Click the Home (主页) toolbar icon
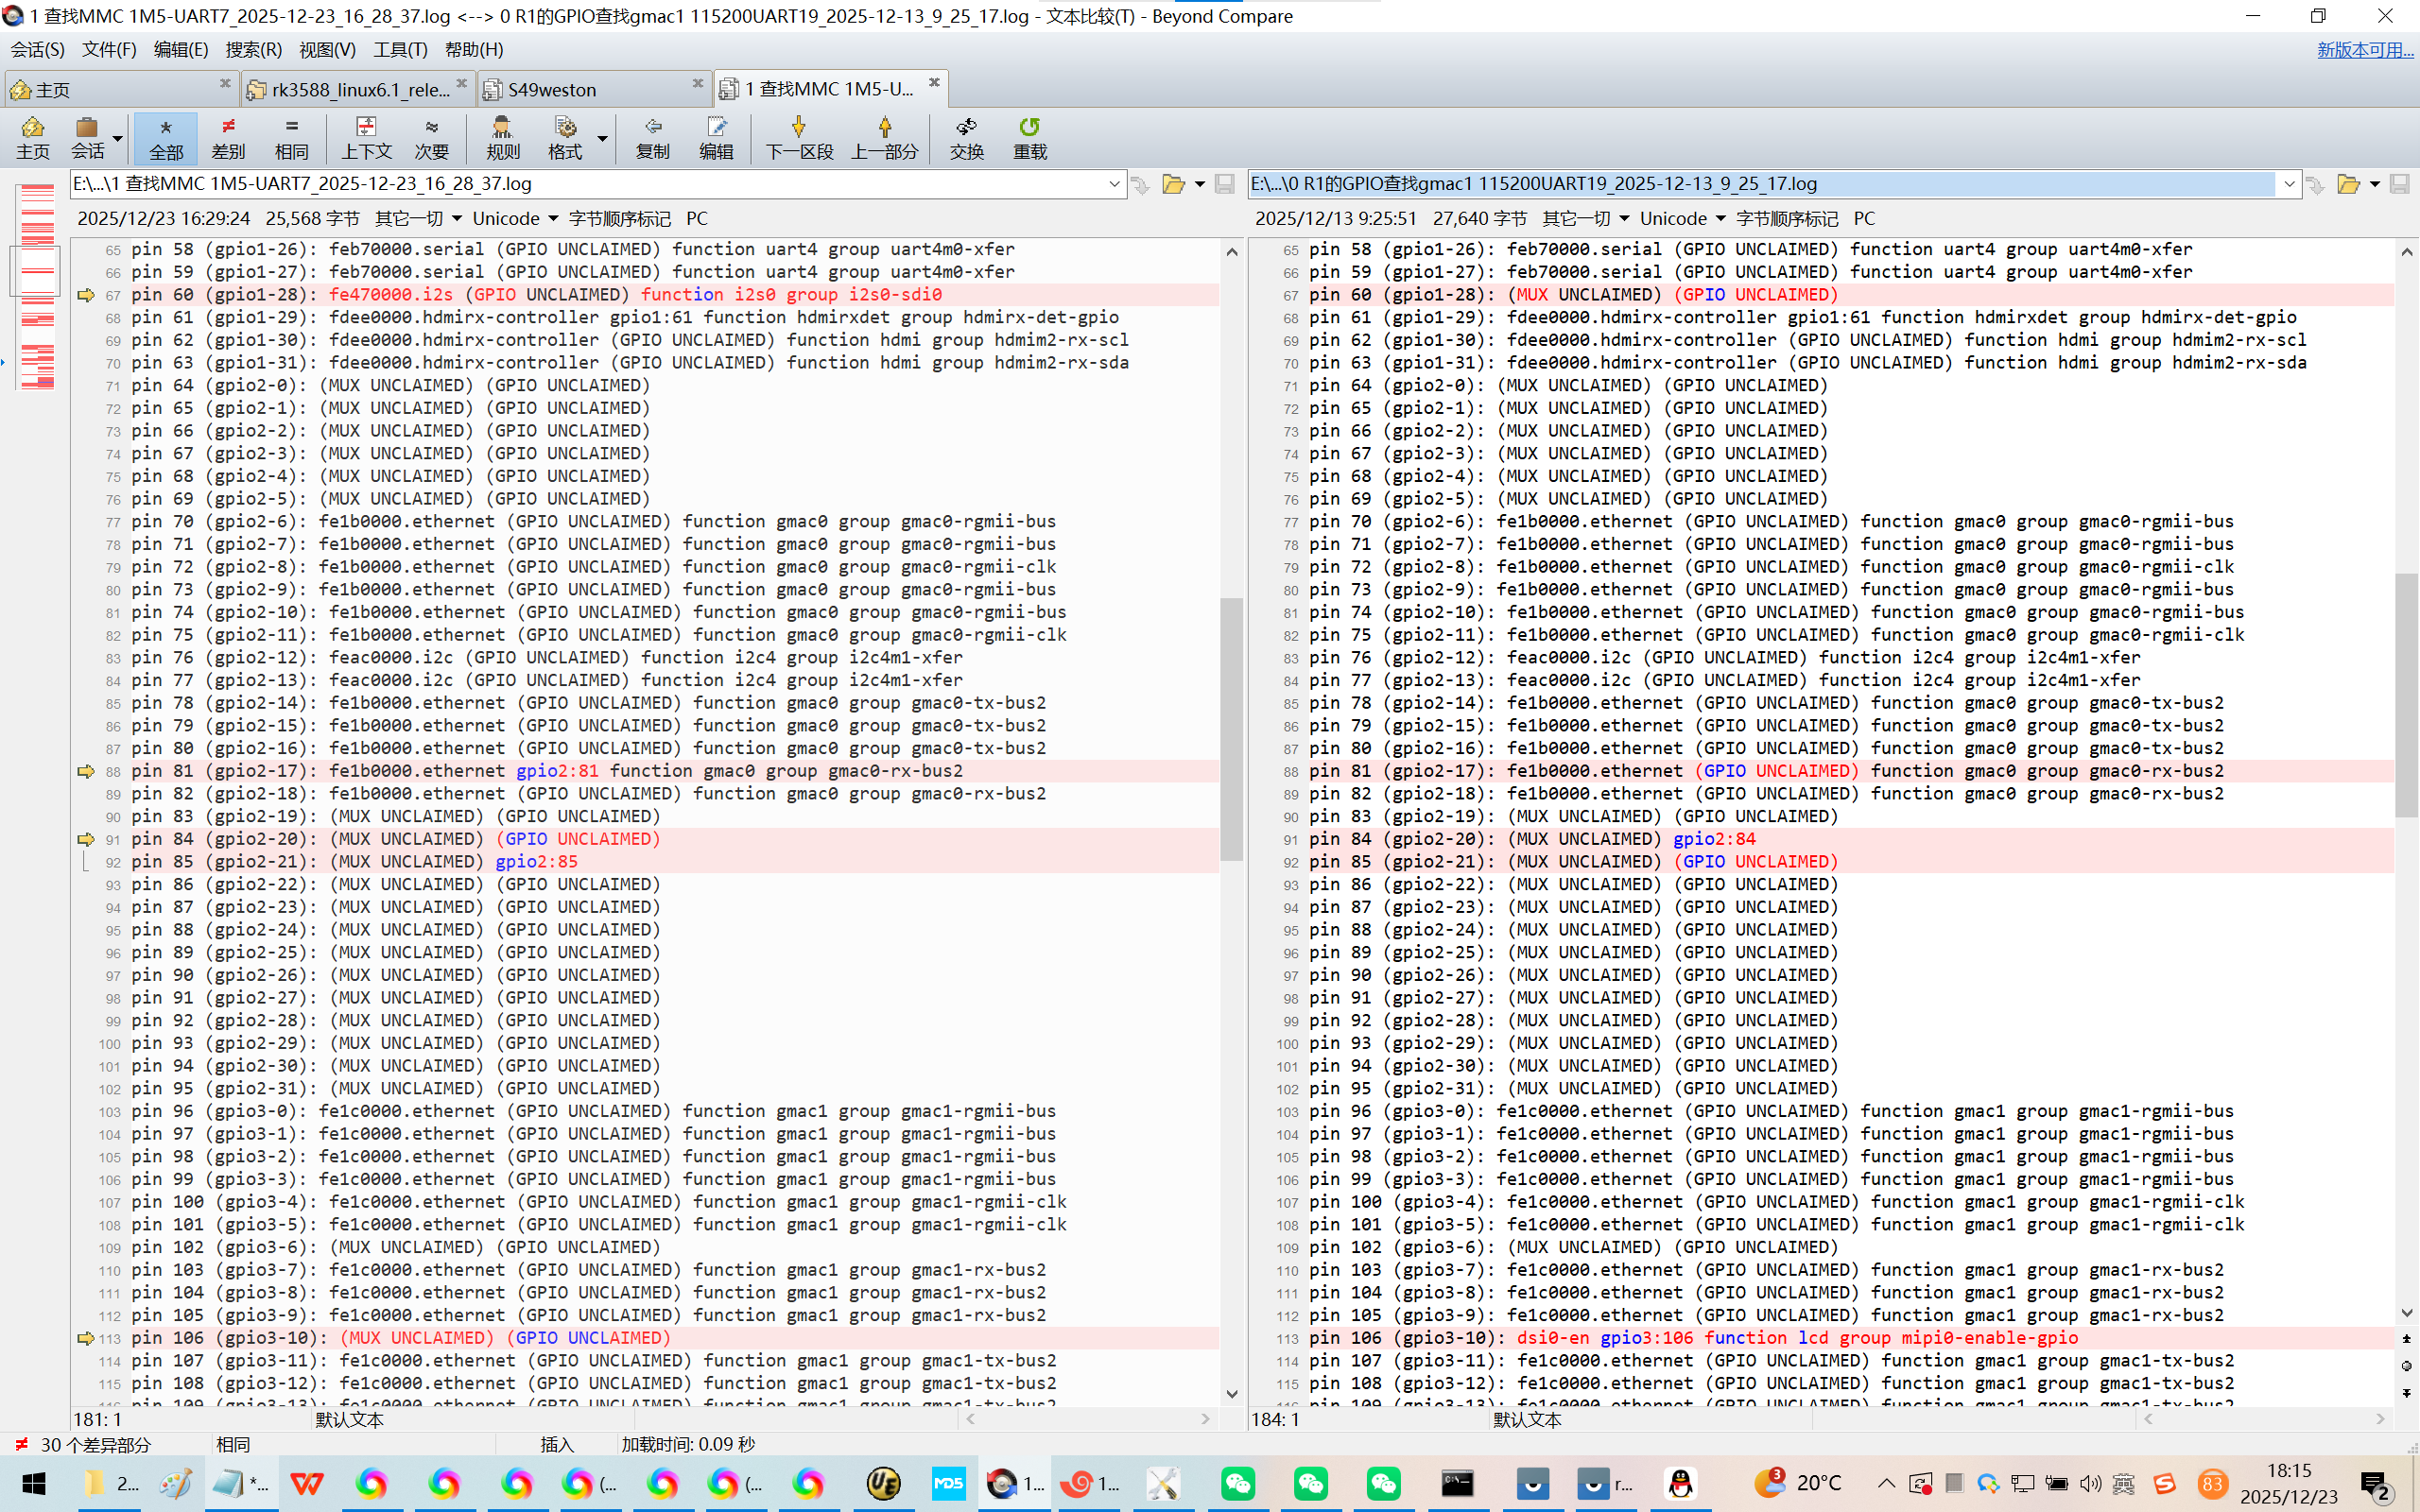The width and height of the screenshot is (2420, 1512). coord(32,137)
